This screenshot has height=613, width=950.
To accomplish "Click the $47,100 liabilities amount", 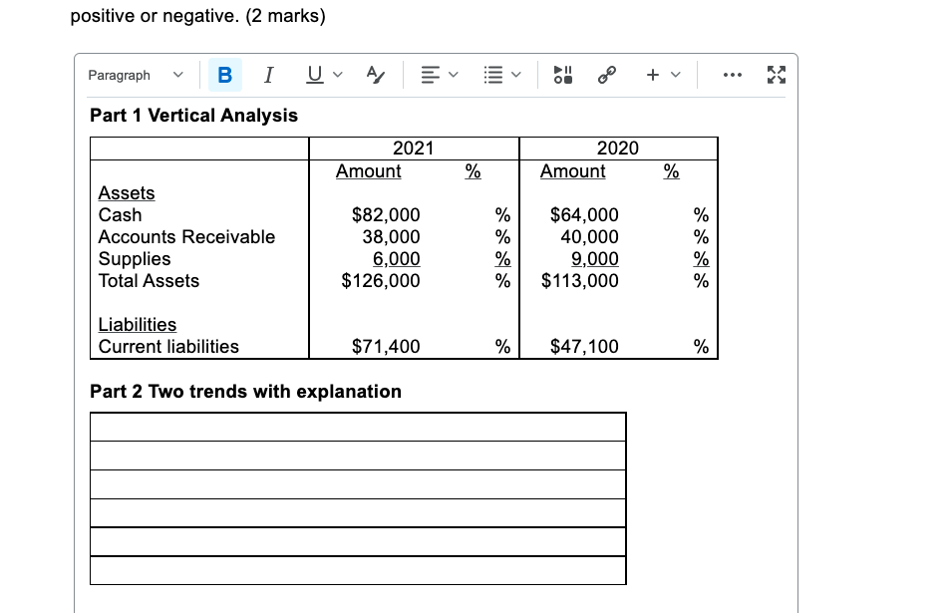I will [x=585, y=347].
